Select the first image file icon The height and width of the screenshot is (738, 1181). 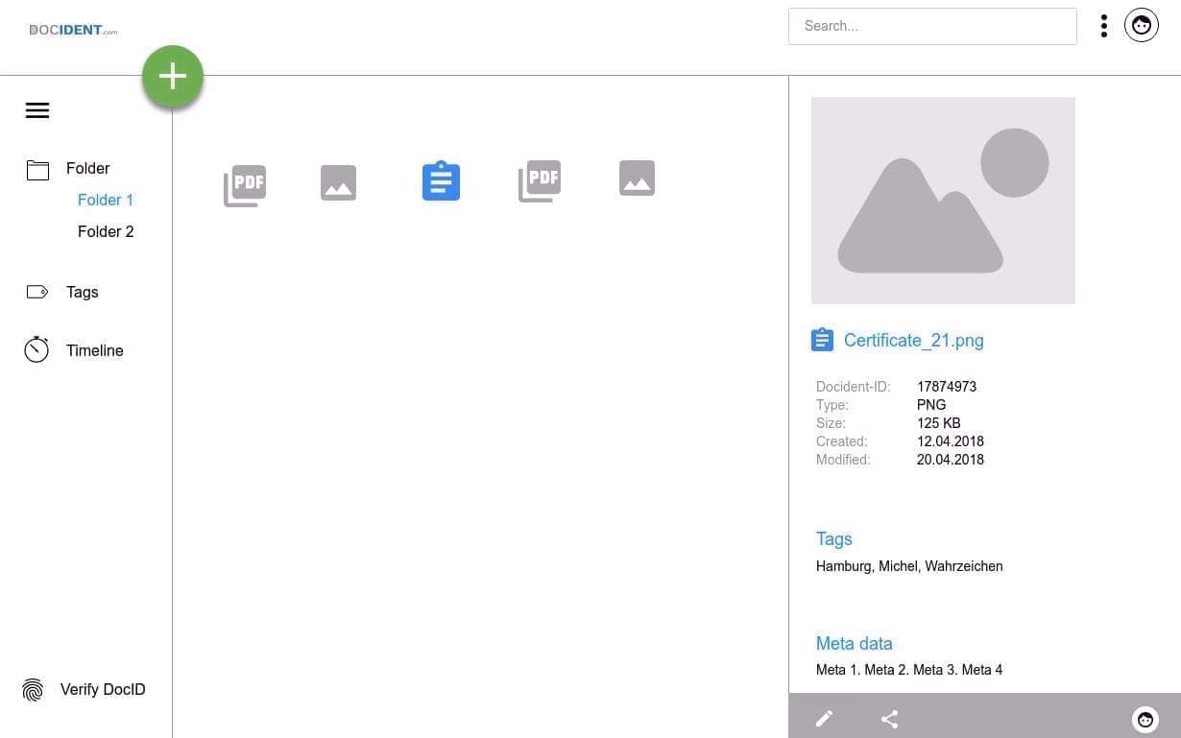[338, 182]
